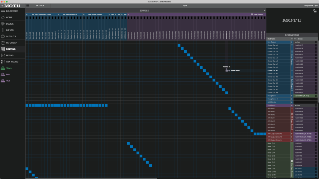Click the unlock padlock icon
This screenshot has width=319, height=179.
pos(315,11)
